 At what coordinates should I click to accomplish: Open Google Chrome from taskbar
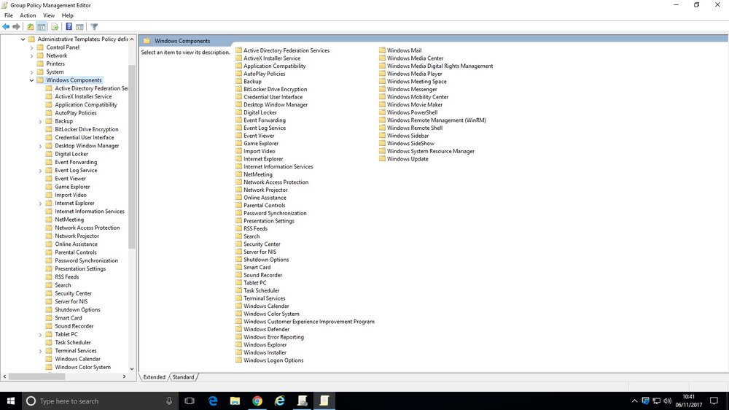[257, 401]
